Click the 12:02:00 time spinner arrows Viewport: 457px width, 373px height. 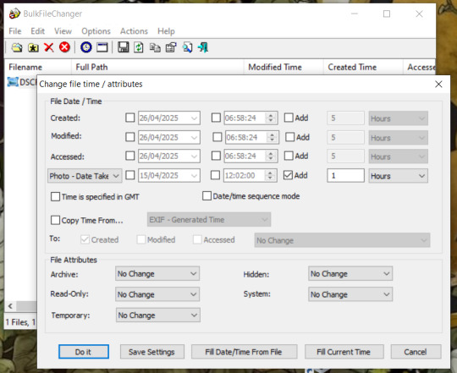click(x=270, y=175)
